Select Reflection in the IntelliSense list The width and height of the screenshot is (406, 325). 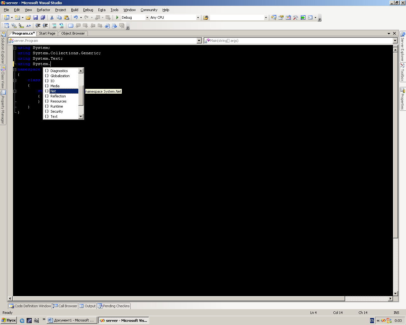point(61,96)
